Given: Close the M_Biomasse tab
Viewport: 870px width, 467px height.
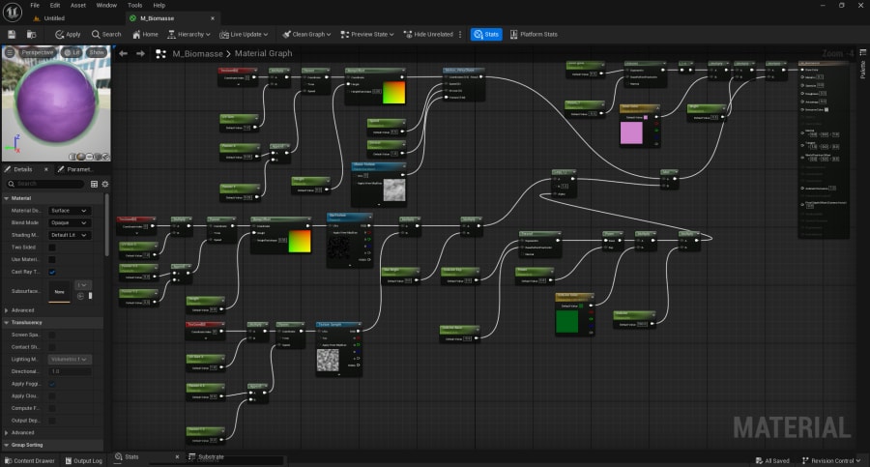Looking at the screenshot, I should click(213, 18).
